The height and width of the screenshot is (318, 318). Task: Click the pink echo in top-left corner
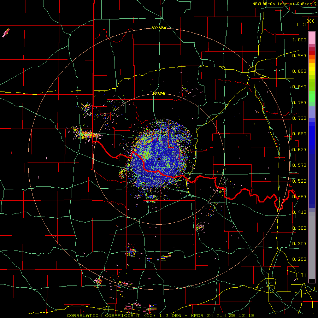coord(6,33)
